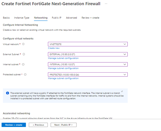Screen dimensions: 161x131
Task: Click the blue Review + create button
Action: point(14,125)
